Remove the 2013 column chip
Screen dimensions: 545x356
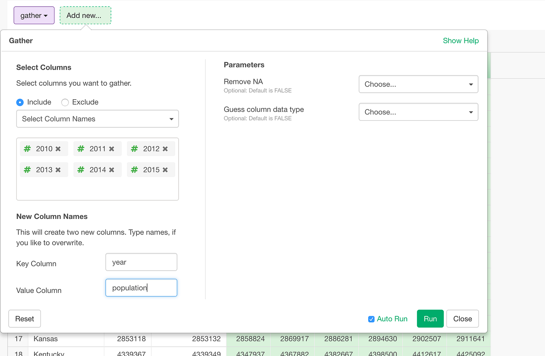coord(58,169)
